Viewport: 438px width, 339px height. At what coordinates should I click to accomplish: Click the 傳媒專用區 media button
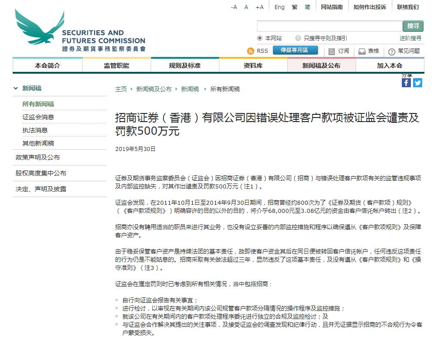pyautogui.click(x=295, y=50)
